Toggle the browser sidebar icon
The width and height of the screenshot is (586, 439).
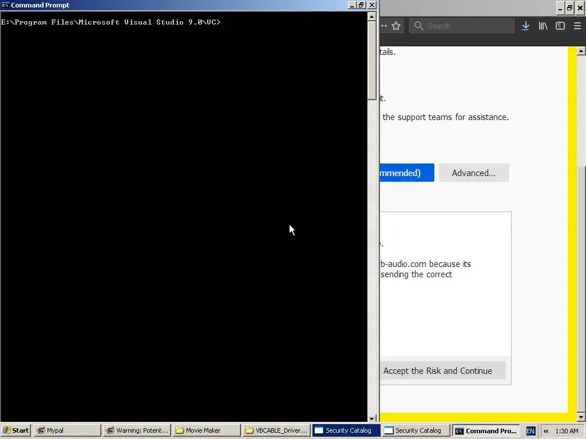(560, 26)
